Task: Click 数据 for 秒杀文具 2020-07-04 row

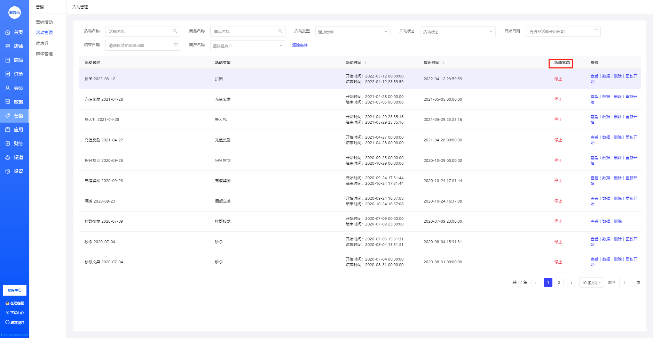Action: pos(606,259)
